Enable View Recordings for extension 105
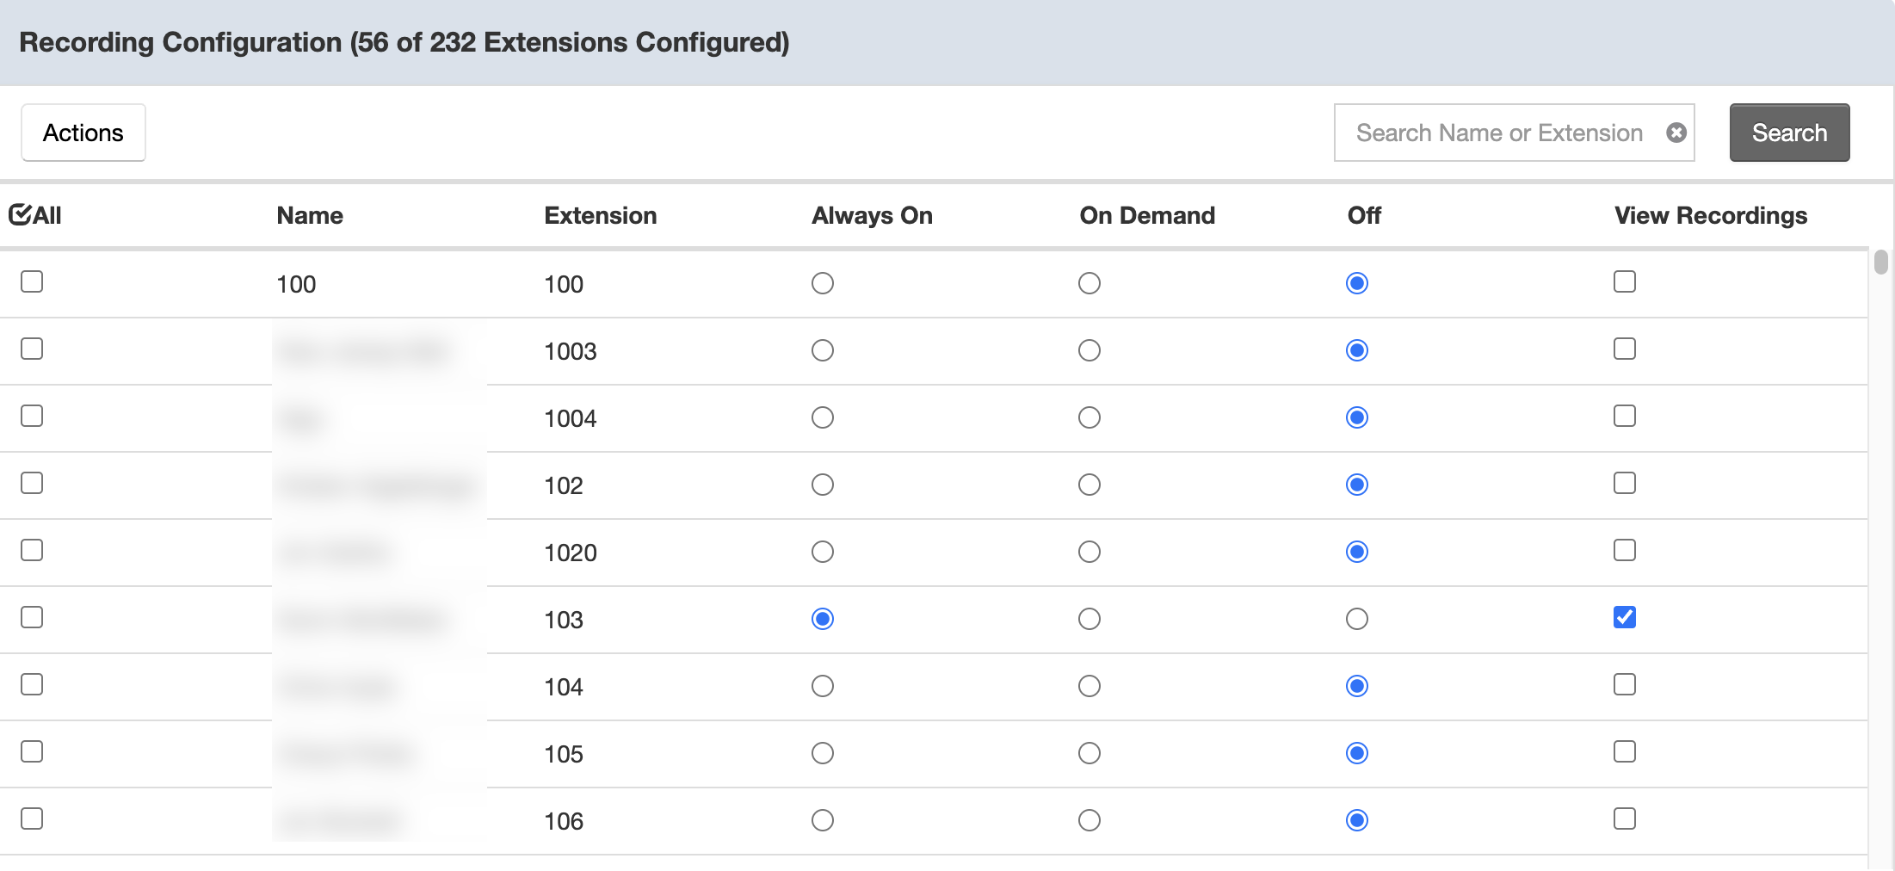1895x871 pixels. pyautogui.click(x=1625, y=751)
